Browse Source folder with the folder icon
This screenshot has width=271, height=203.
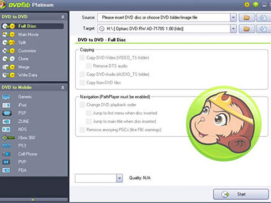[247, 18]
